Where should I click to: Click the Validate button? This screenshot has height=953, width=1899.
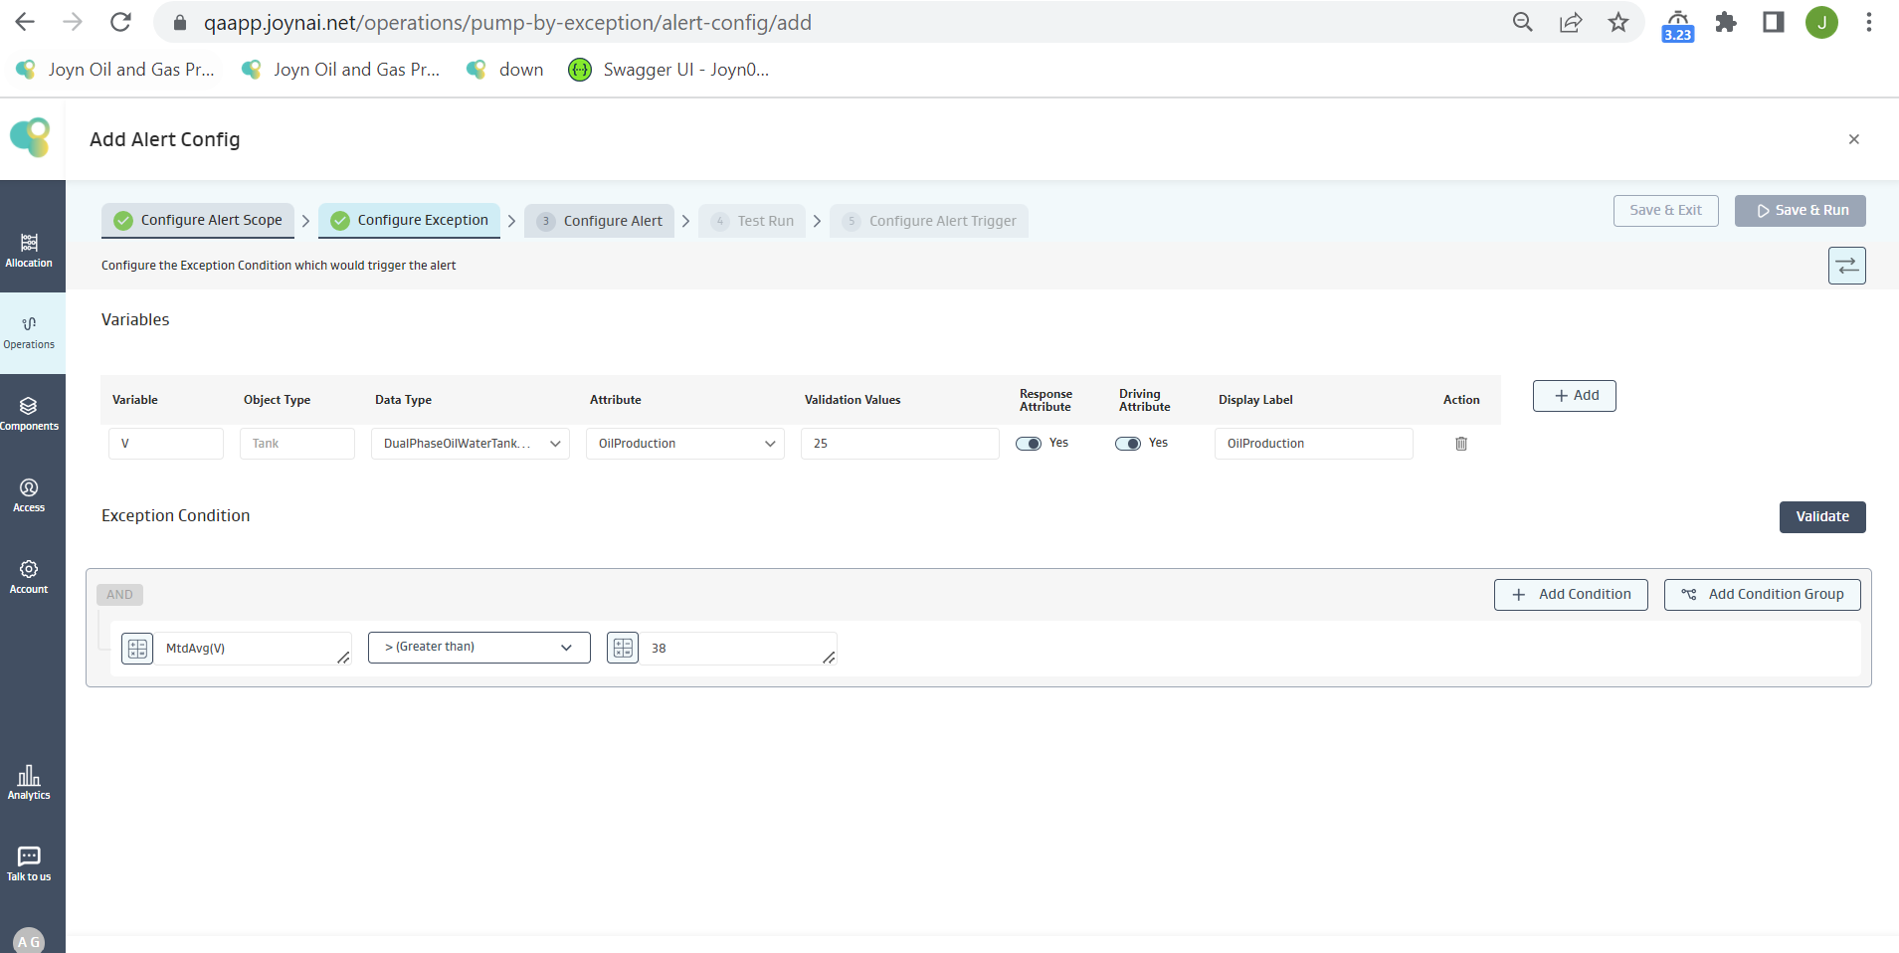click(1821, 517)
